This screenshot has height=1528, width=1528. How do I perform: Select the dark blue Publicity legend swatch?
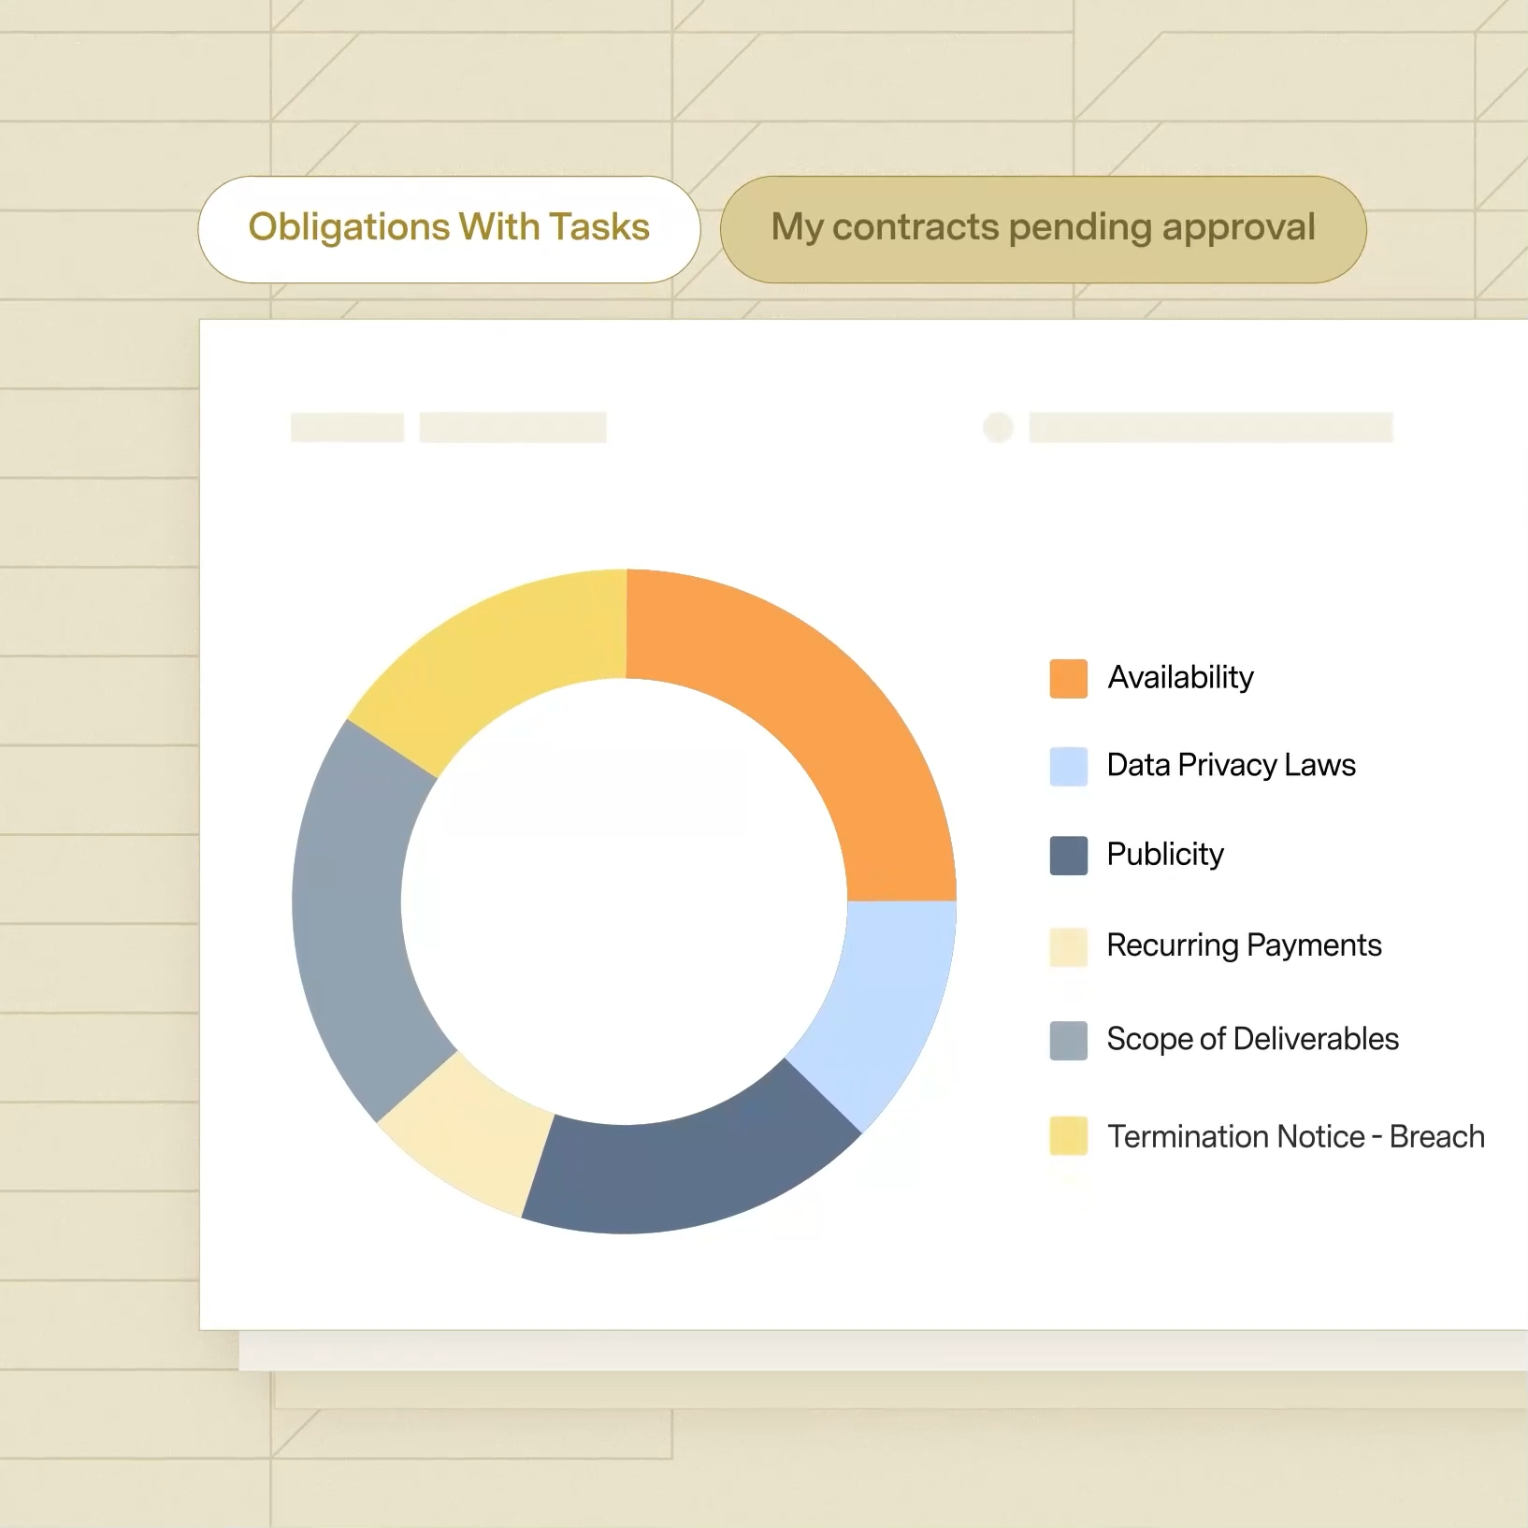[1068, 855]
